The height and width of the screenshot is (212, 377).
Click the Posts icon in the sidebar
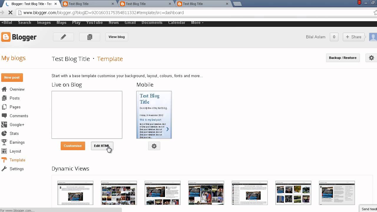point(4,98)
